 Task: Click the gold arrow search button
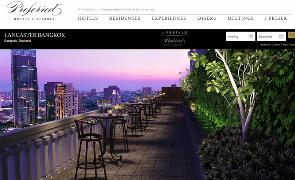click(291, 35)
